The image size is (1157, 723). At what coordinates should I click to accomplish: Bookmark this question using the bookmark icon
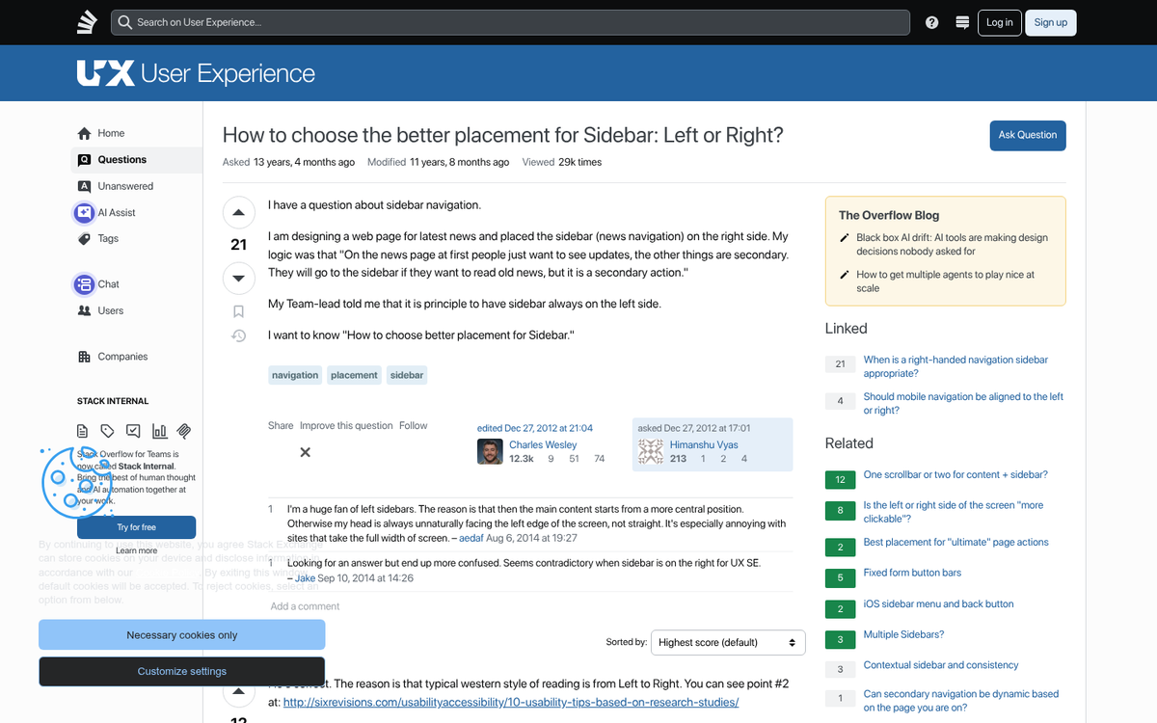tap(238, 310)
